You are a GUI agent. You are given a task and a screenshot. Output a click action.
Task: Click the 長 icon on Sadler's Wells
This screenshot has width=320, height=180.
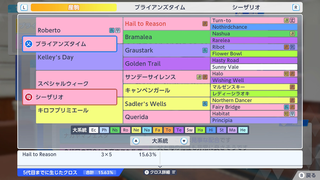pos(205,104)
